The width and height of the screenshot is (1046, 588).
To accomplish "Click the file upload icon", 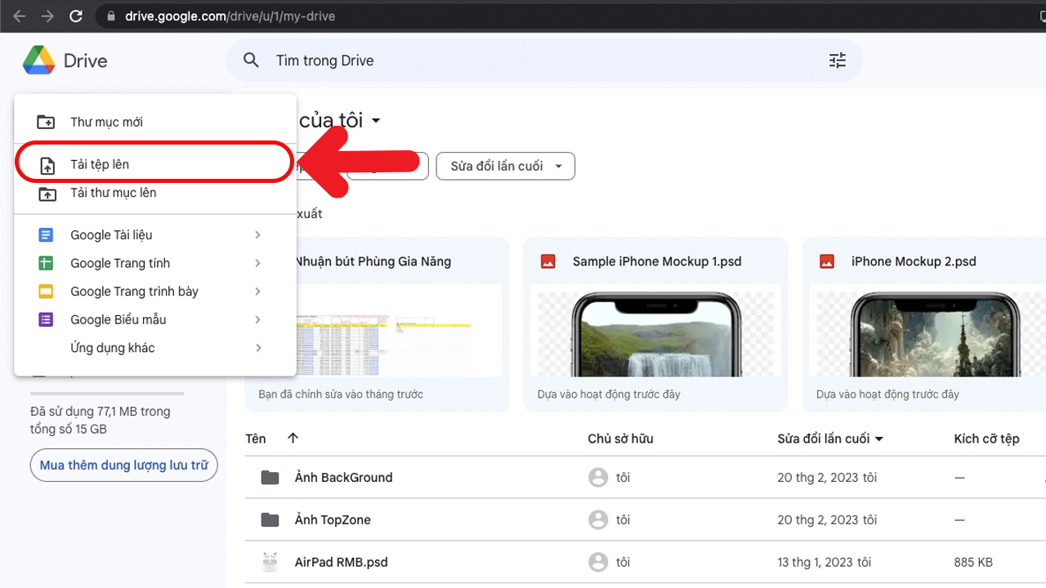I will pos(47,165).
